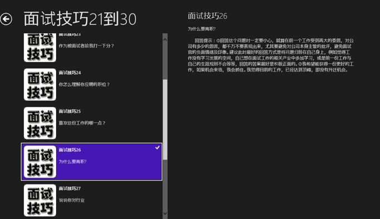Viewport: 380px width, 219px height.
Task: Click the detail title 面试技巧26
Action: point(208,16)
